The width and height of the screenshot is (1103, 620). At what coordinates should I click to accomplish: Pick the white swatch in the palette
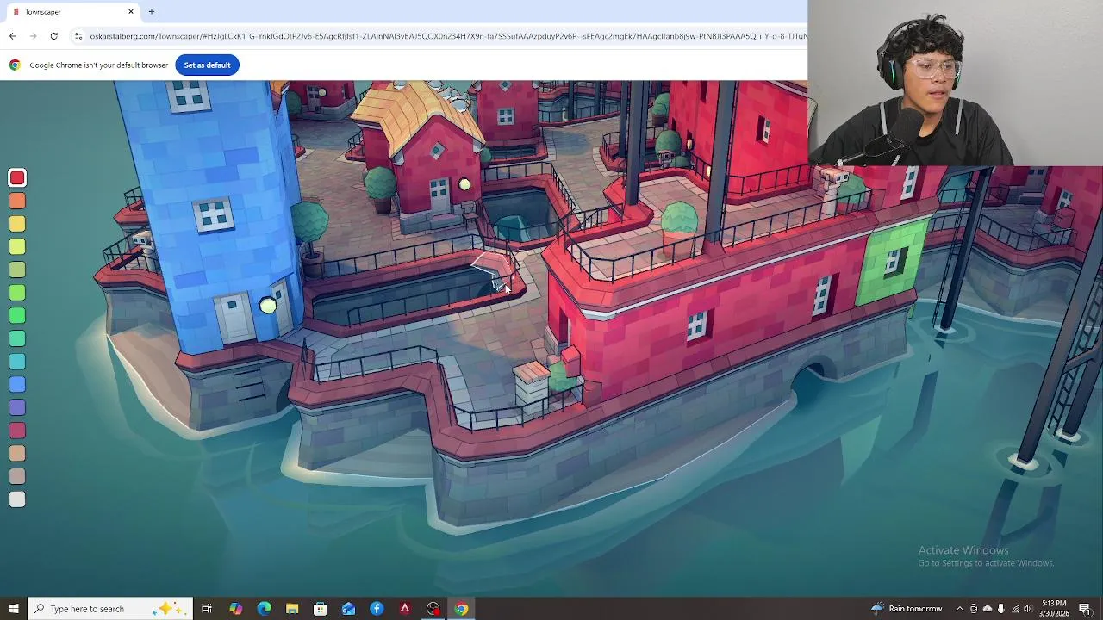(17, 499)
